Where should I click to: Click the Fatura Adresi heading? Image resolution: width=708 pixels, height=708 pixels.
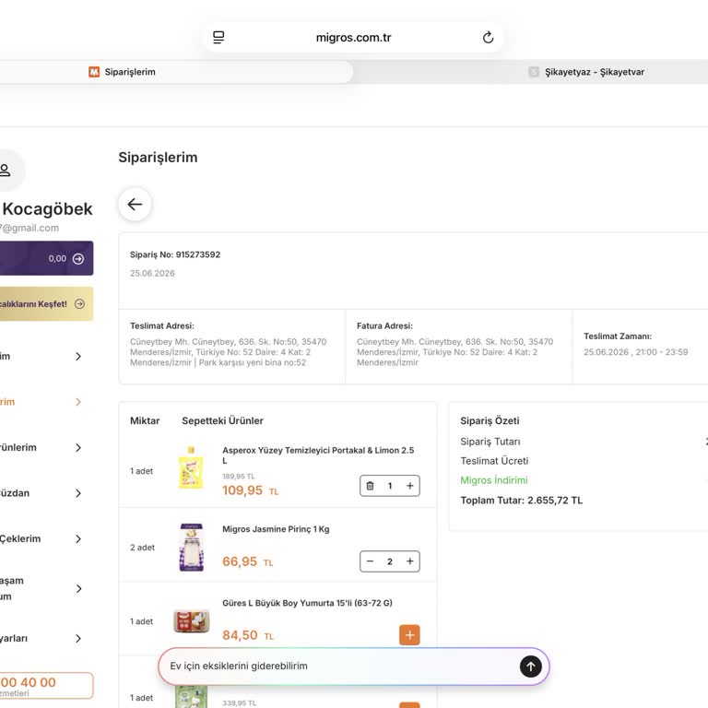[384, 326]
